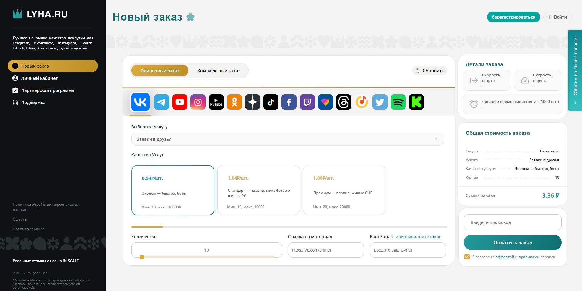Open the 'Оферта' sidebar link
582x291 pixels.
tap(20, 219)
